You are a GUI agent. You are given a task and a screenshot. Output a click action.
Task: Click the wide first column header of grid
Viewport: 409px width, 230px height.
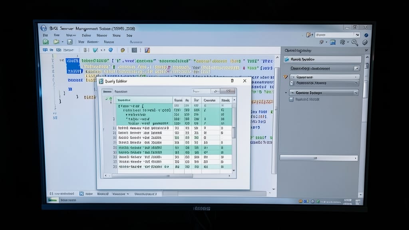144,100
